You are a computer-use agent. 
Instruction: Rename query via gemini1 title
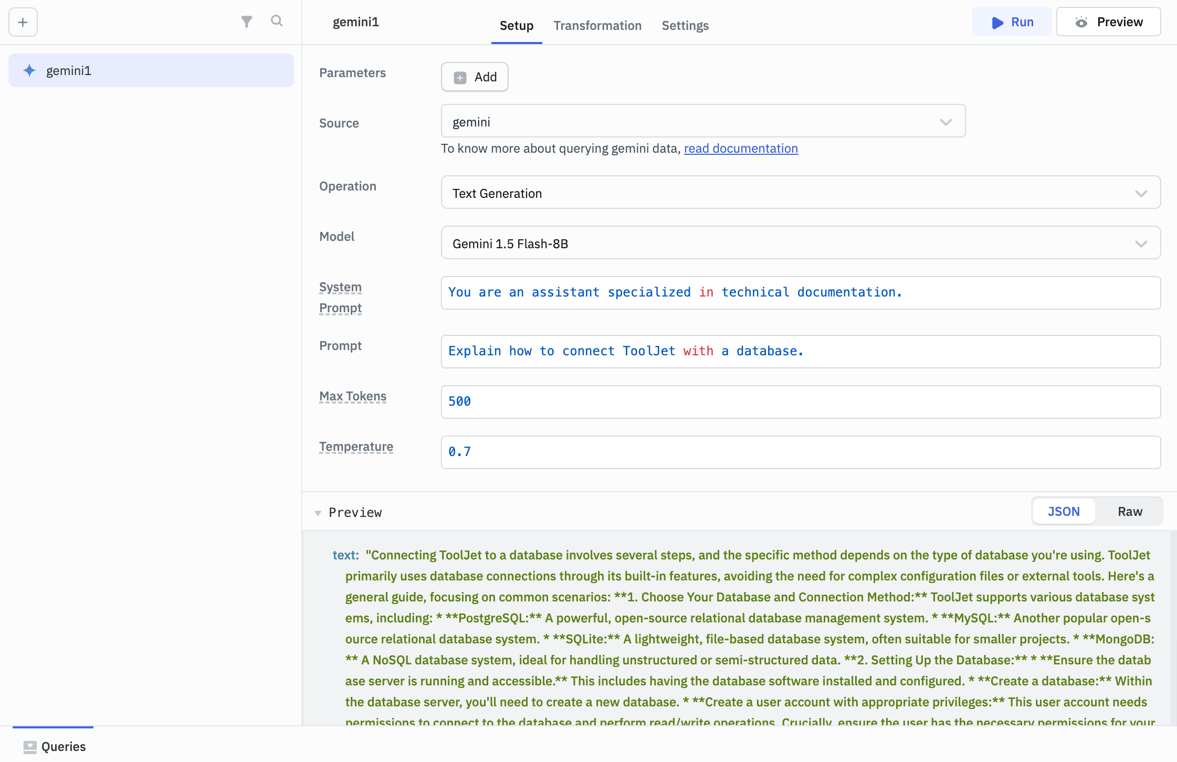[356, 22]
